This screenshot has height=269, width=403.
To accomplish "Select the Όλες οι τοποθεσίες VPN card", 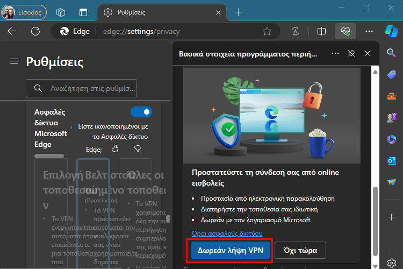I will (x=135, y=213).
